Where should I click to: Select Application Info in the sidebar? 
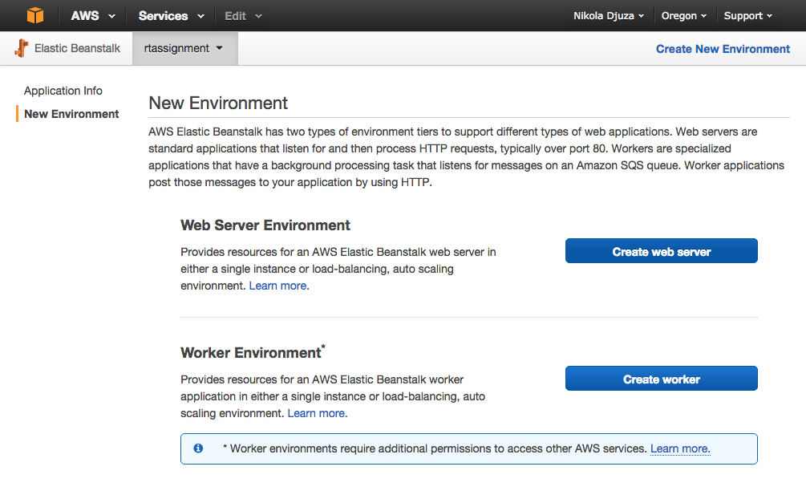[x=63, y=91]
